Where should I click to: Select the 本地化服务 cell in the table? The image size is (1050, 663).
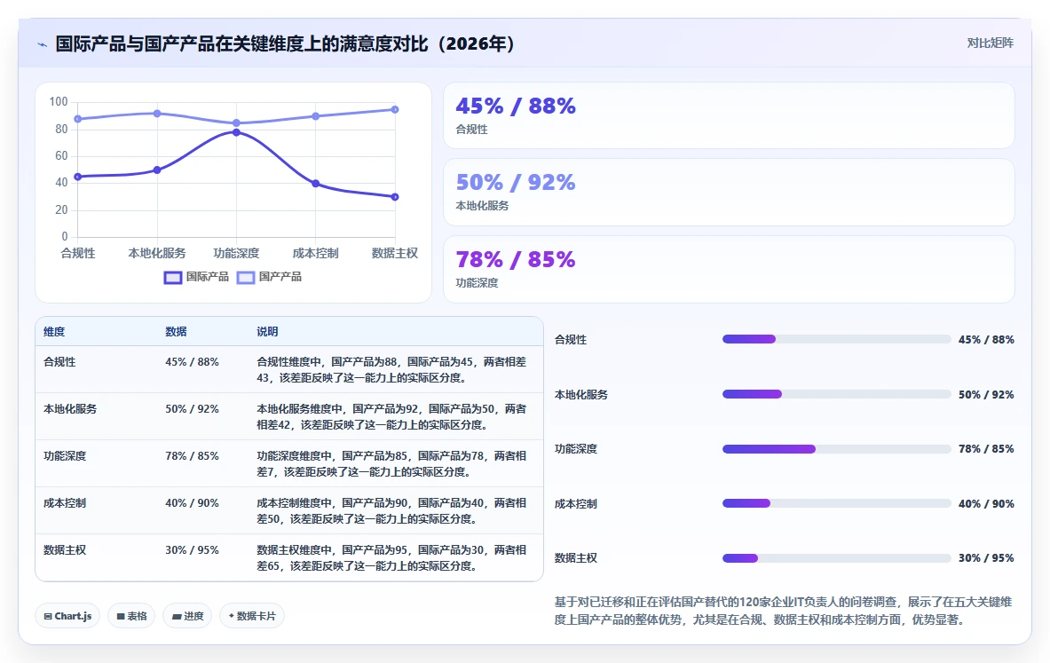tap(70, 408)
